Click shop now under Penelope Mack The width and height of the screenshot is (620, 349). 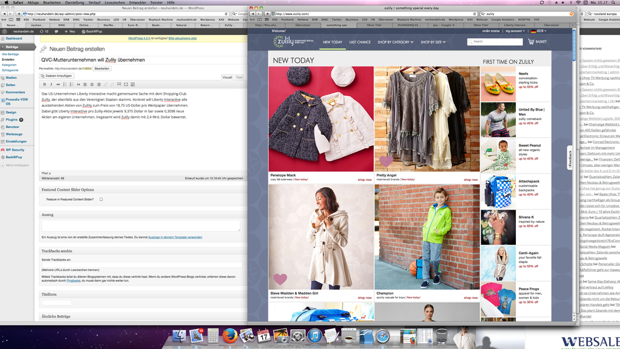pyautogui.click(x=365, y=180)
